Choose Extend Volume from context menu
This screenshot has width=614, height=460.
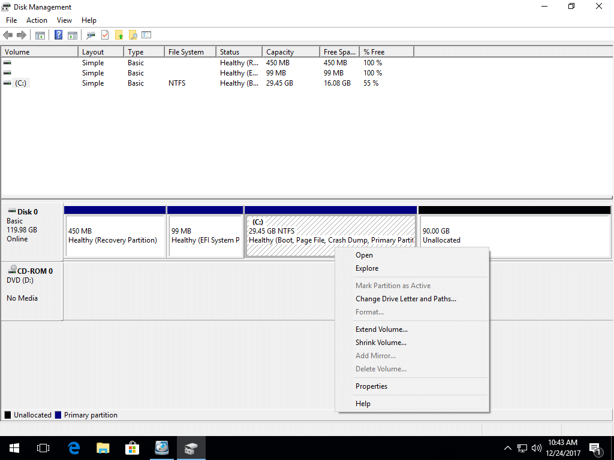[x=412, y=329]
